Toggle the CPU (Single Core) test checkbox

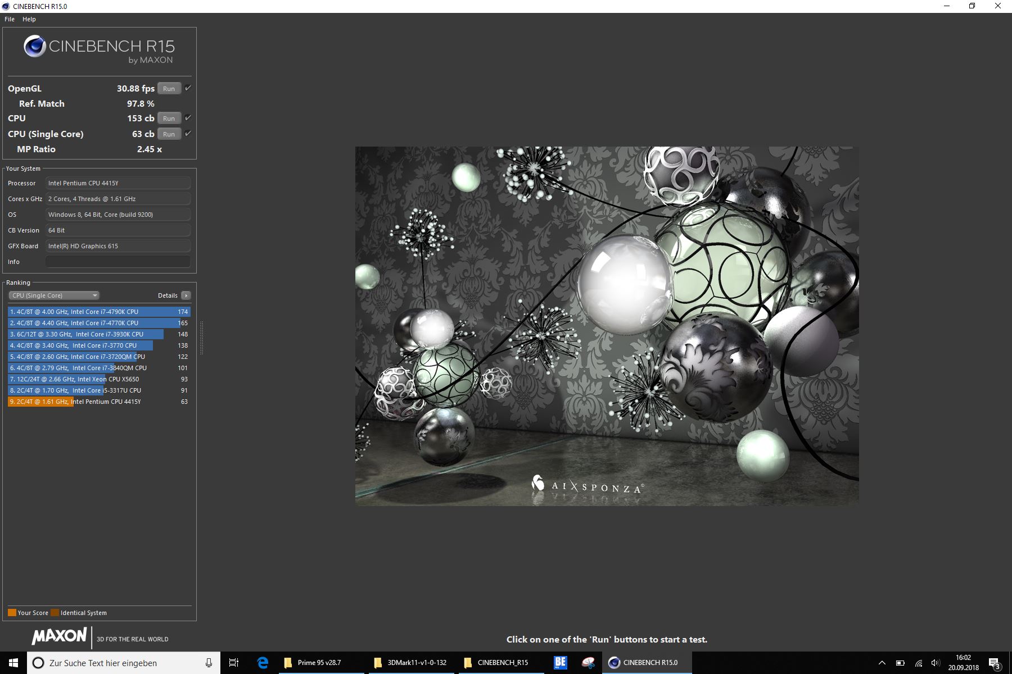point(188,134)
